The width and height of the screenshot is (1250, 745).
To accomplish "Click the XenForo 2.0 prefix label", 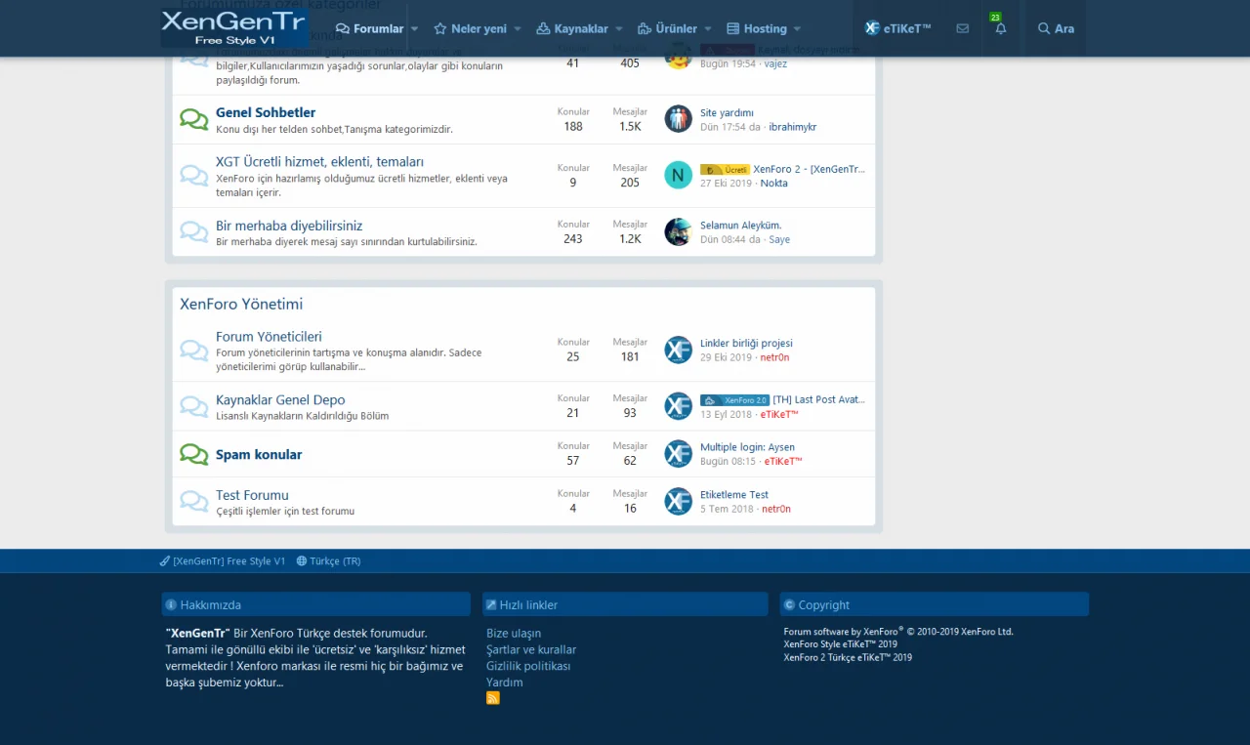I will coord(734,399).
